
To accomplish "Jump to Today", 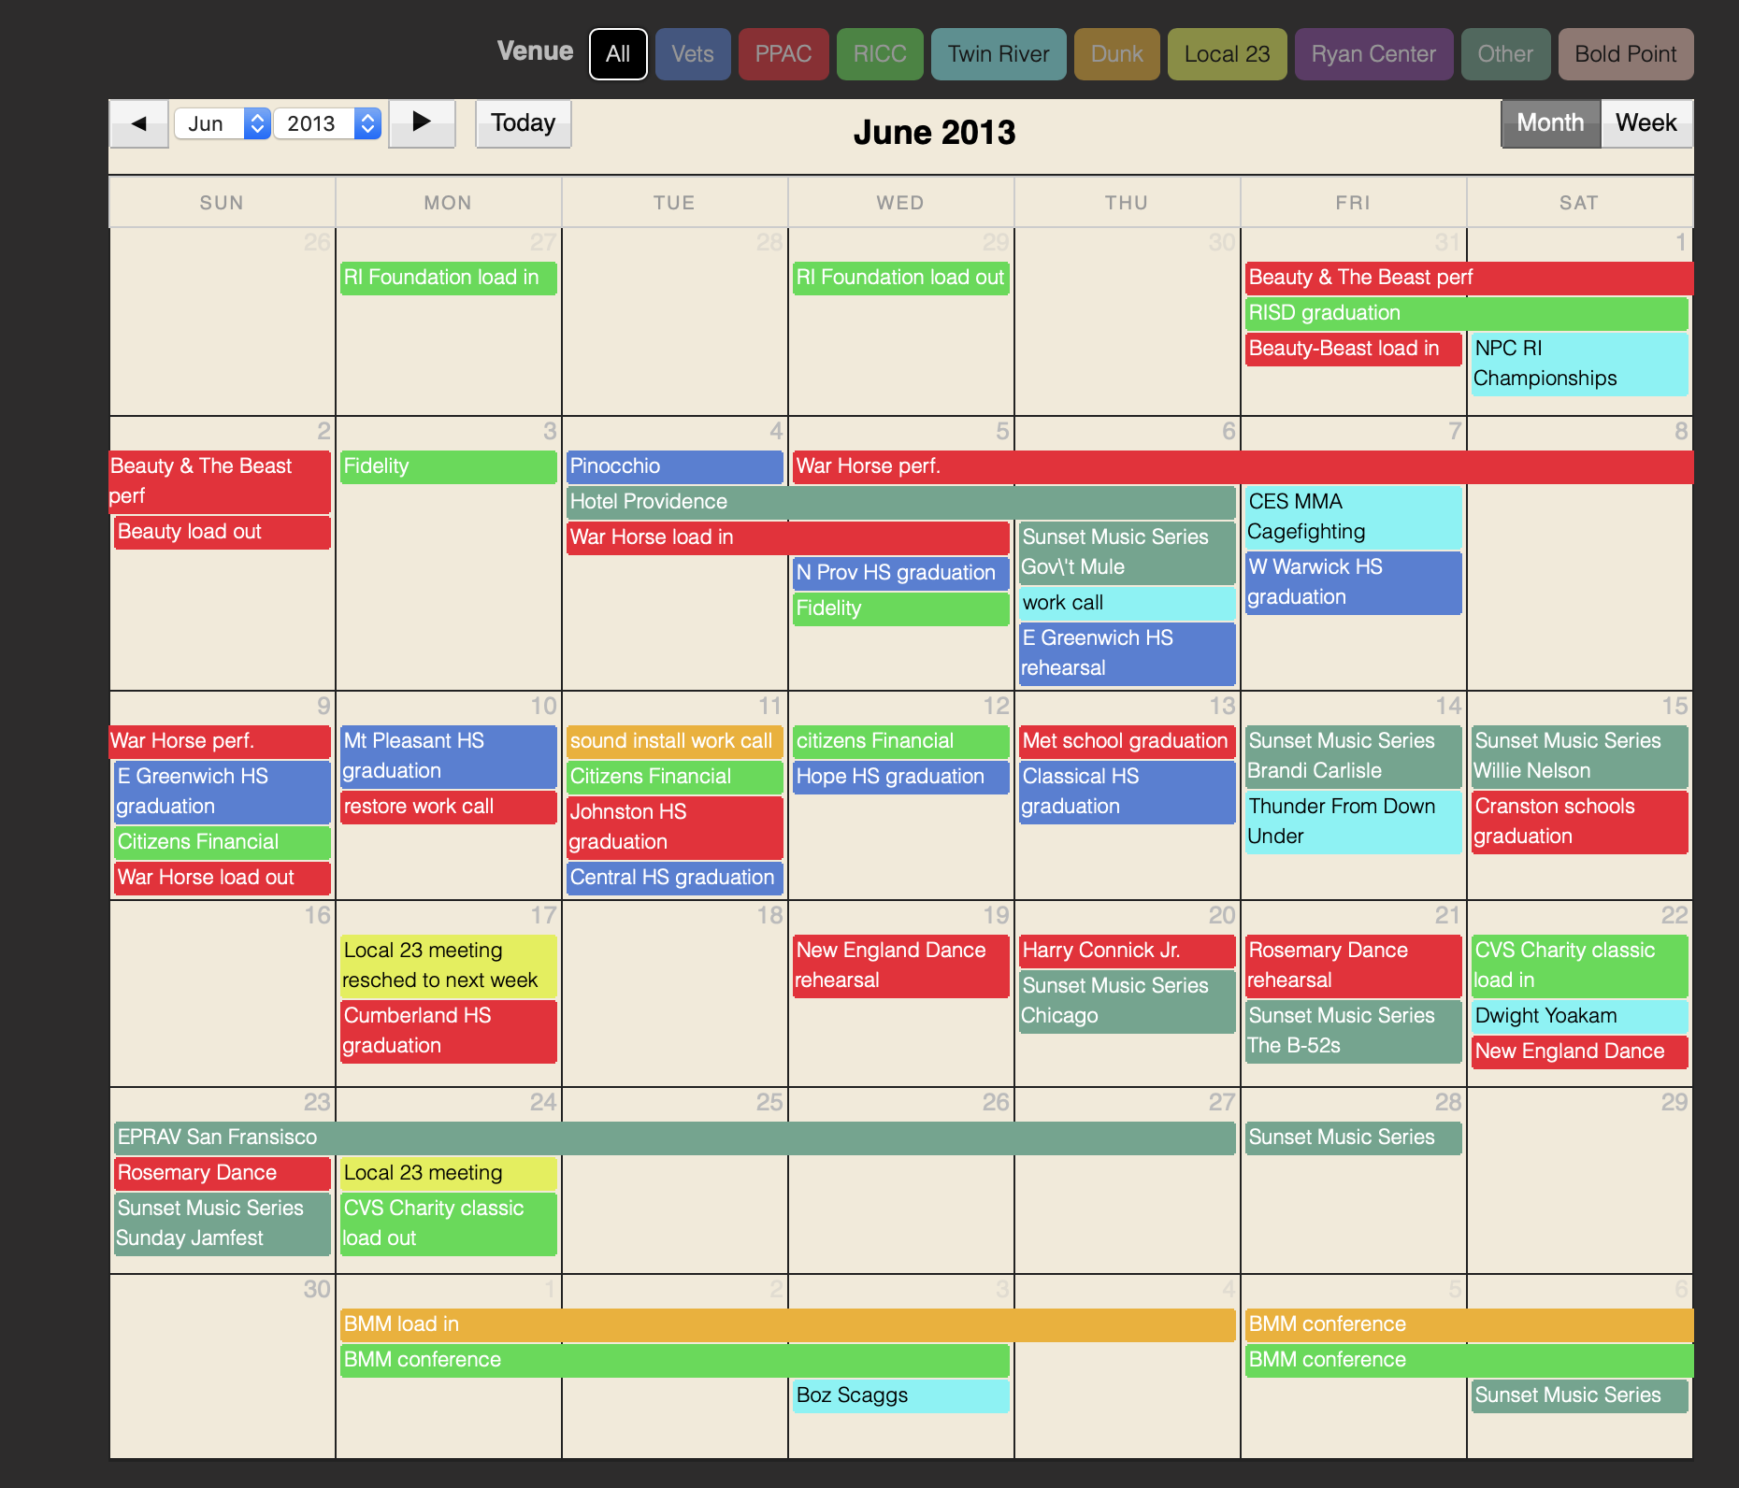I will pyautogui.click(x=523, y=123).
